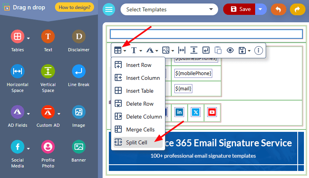Image resolution: width=309 pixels, height=178 pixels.
Task: Click the YouTube social icon
Action: [212, 112]
